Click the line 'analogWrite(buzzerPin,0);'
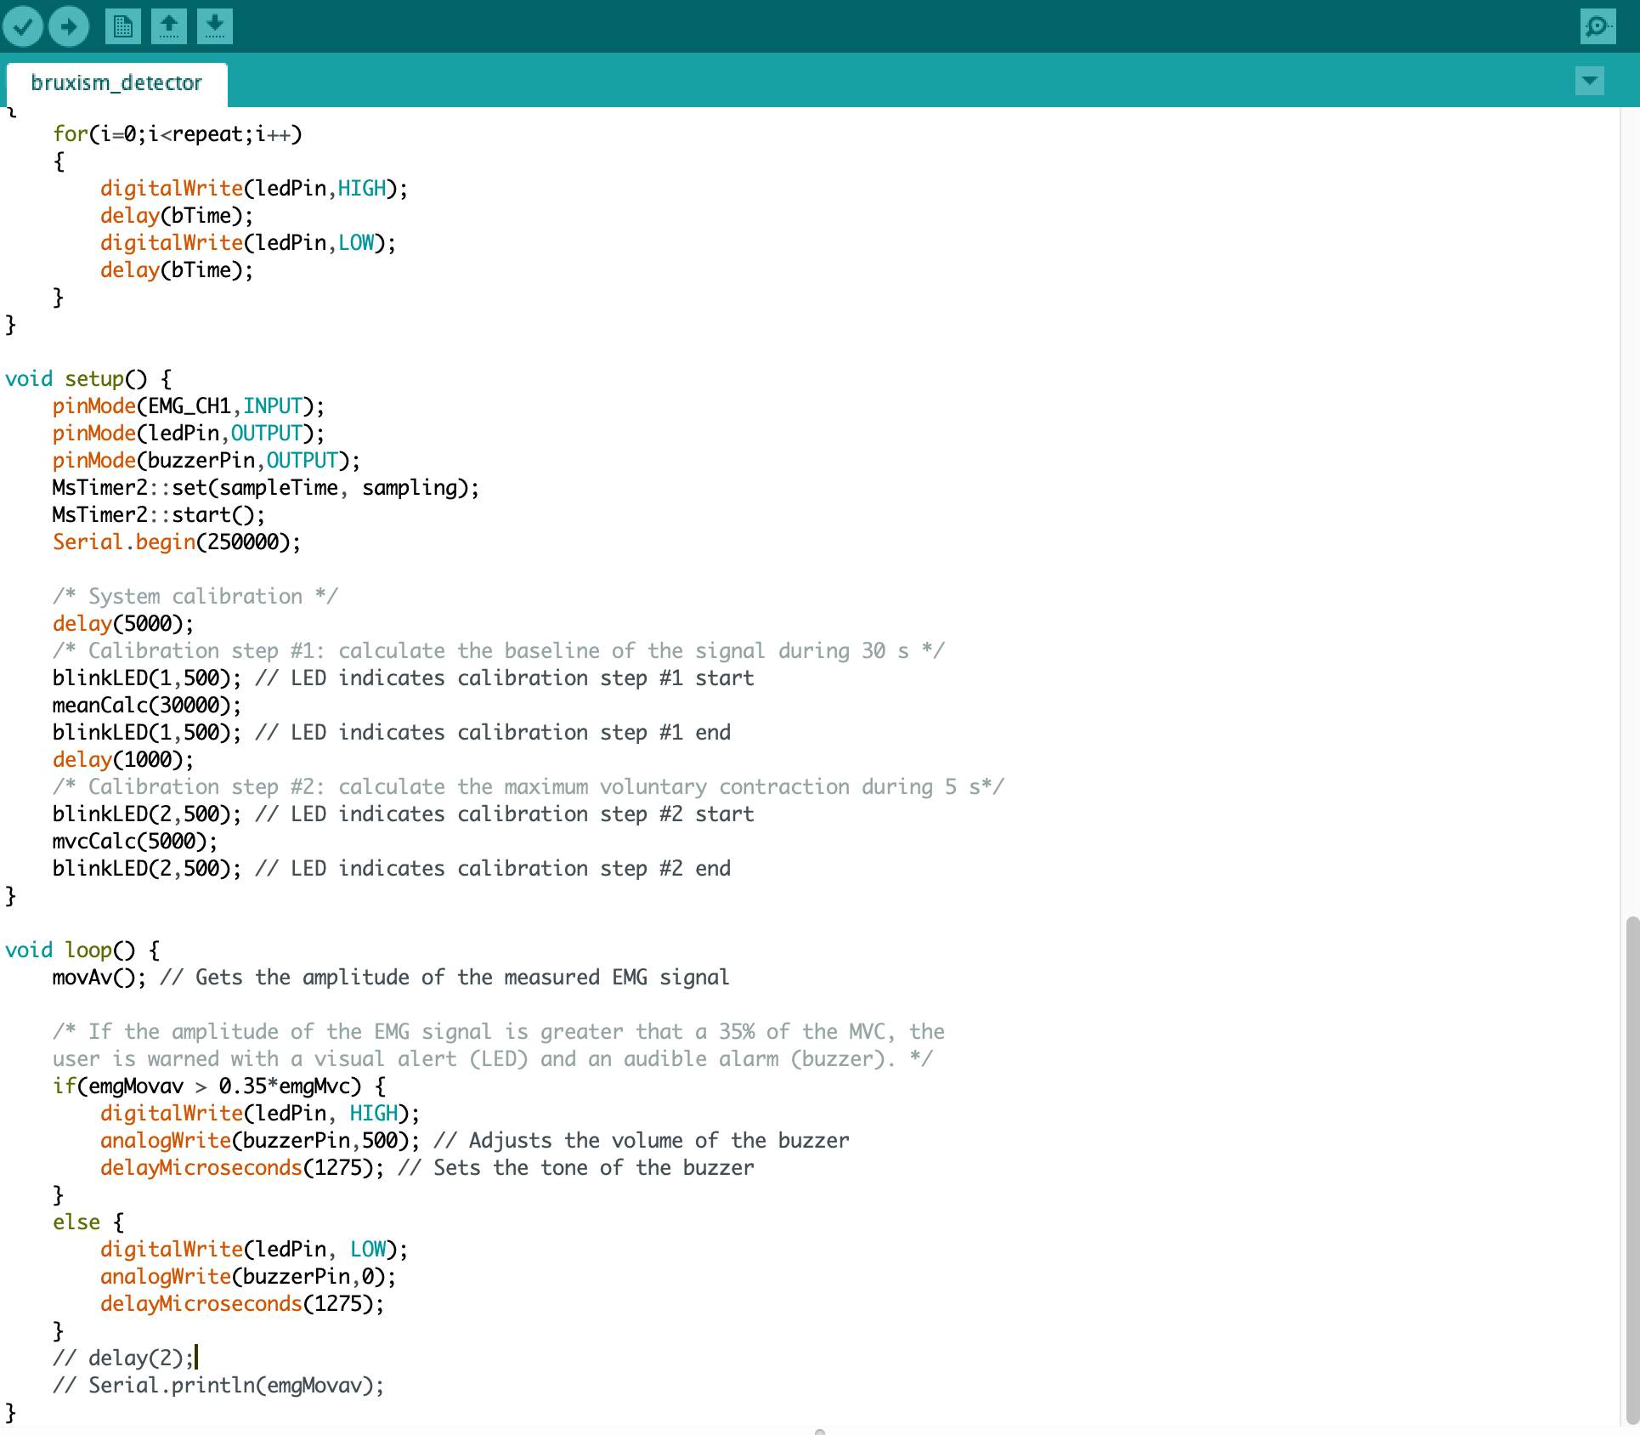 coord(248,1277)
